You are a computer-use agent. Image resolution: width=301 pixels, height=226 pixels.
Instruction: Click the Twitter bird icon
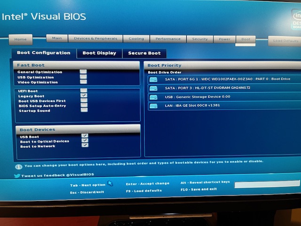(17, 176)
